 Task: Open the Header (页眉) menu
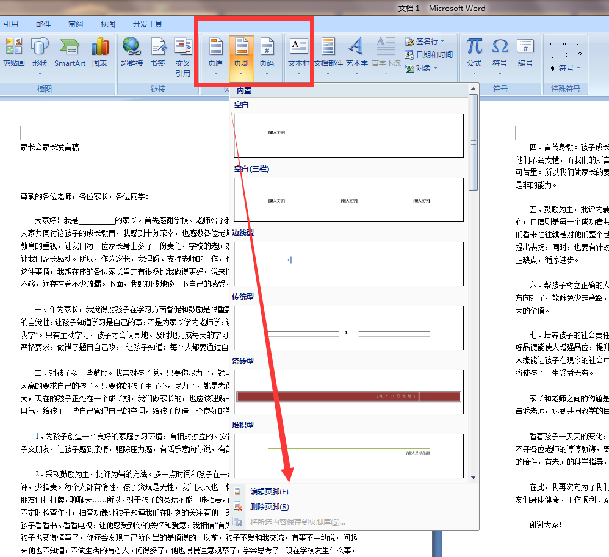215,57
